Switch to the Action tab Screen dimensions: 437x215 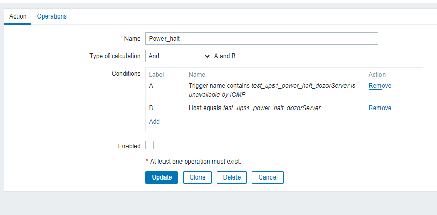click(18, 16)
